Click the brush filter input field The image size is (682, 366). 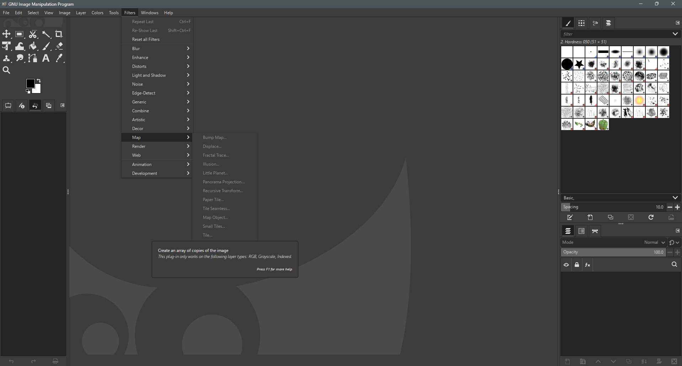point(616,34)
